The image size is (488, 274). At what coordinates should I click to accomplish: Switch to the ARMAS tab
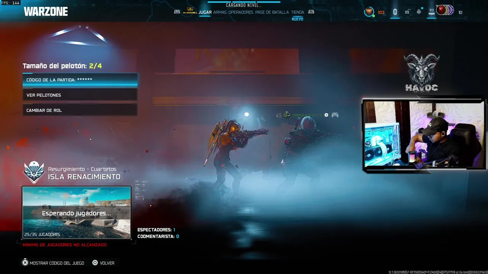pyautogui.click(x=220, y=12)
